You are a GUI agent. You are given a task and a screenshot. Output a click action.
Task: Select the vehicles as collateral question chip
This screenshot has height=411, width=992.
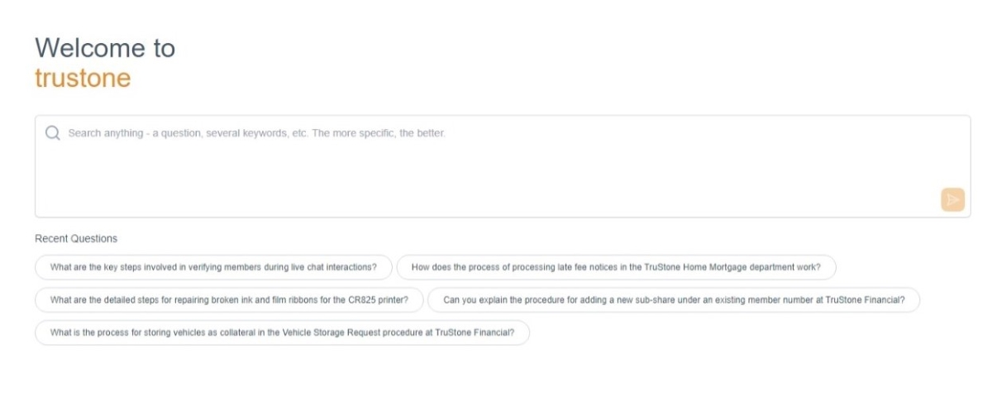pyautogui.click(x=282, y=332)
